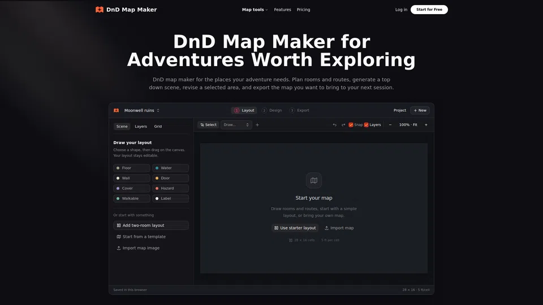Screen dimensions: 543x305
Task: Check the Snap checkbox
Action: 351,125
